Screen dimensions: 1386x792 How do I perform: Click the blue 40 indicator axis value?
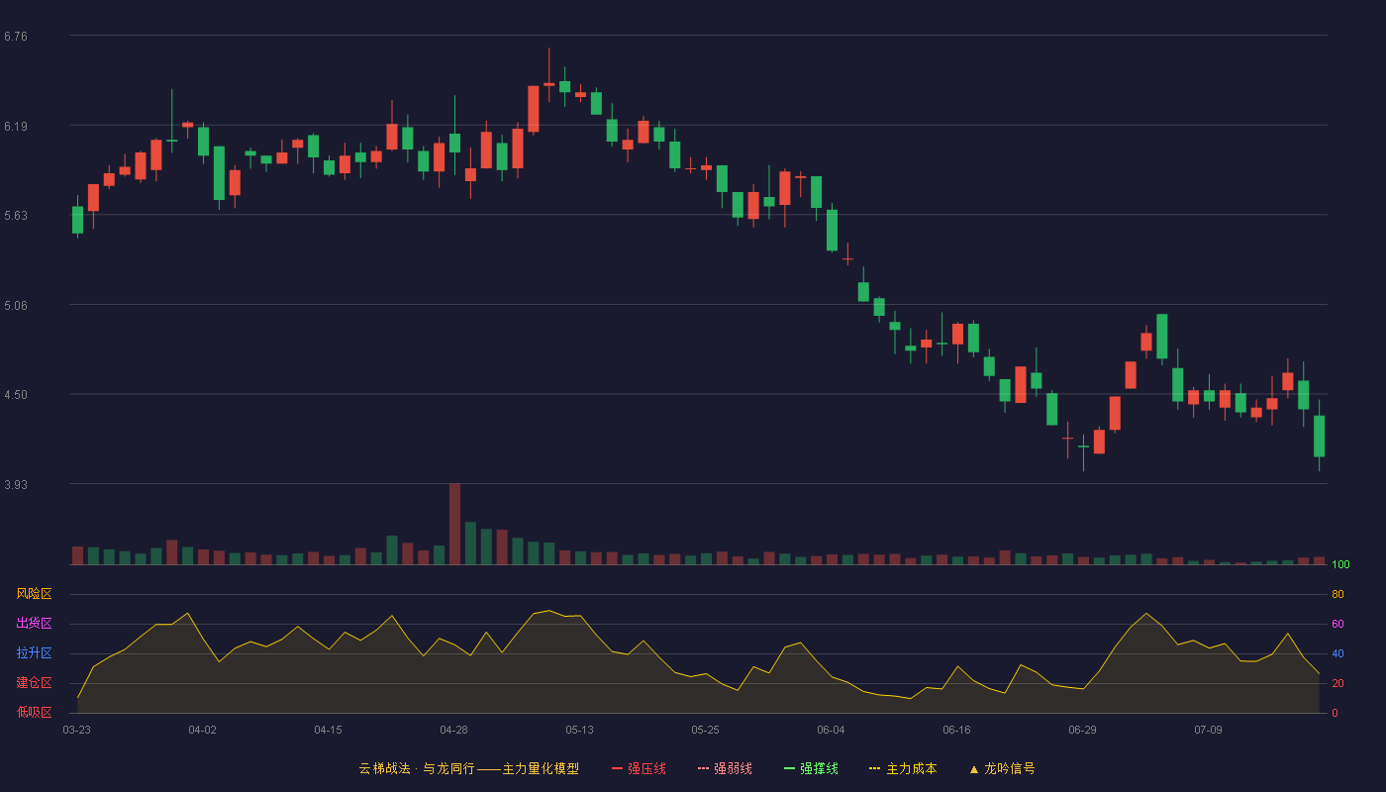click(x=1337, y=653)
